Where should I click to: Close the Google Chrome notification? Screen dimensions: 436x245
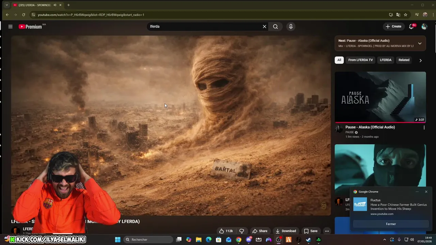pos(426,192)
